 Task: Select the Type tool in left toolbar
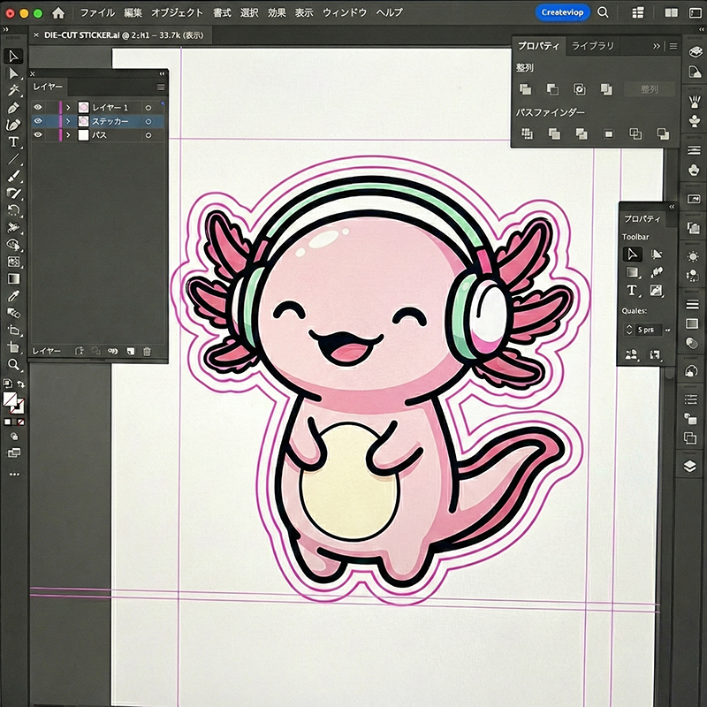coord(13,142)
